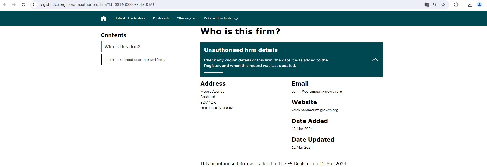Go to FCA Register home icon
The height and width of the screenshot is (167, 487).
104,18
